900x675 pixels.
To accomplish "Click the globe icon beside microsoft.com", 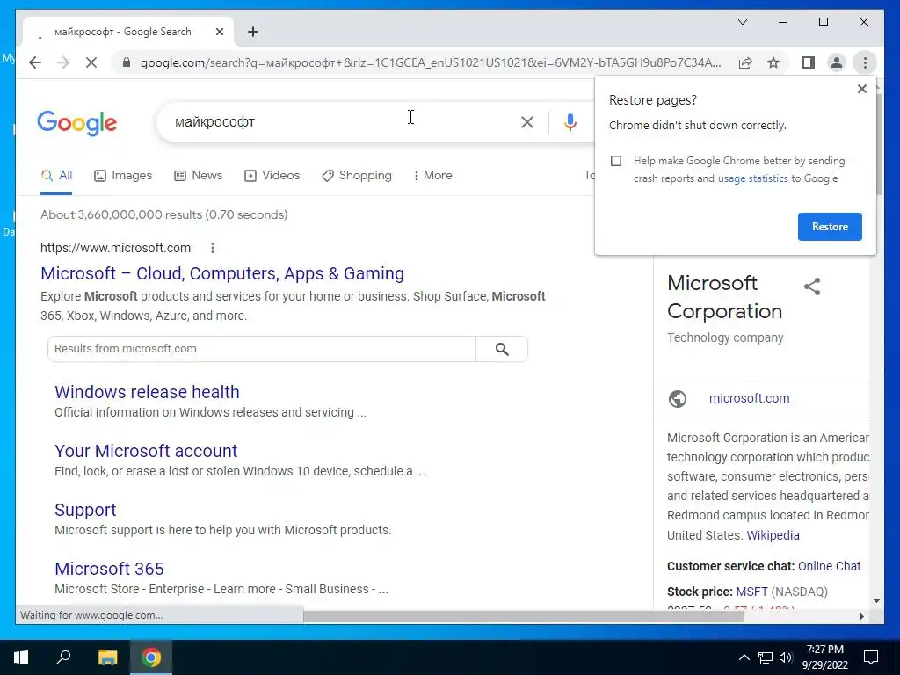I will [678, 398].
